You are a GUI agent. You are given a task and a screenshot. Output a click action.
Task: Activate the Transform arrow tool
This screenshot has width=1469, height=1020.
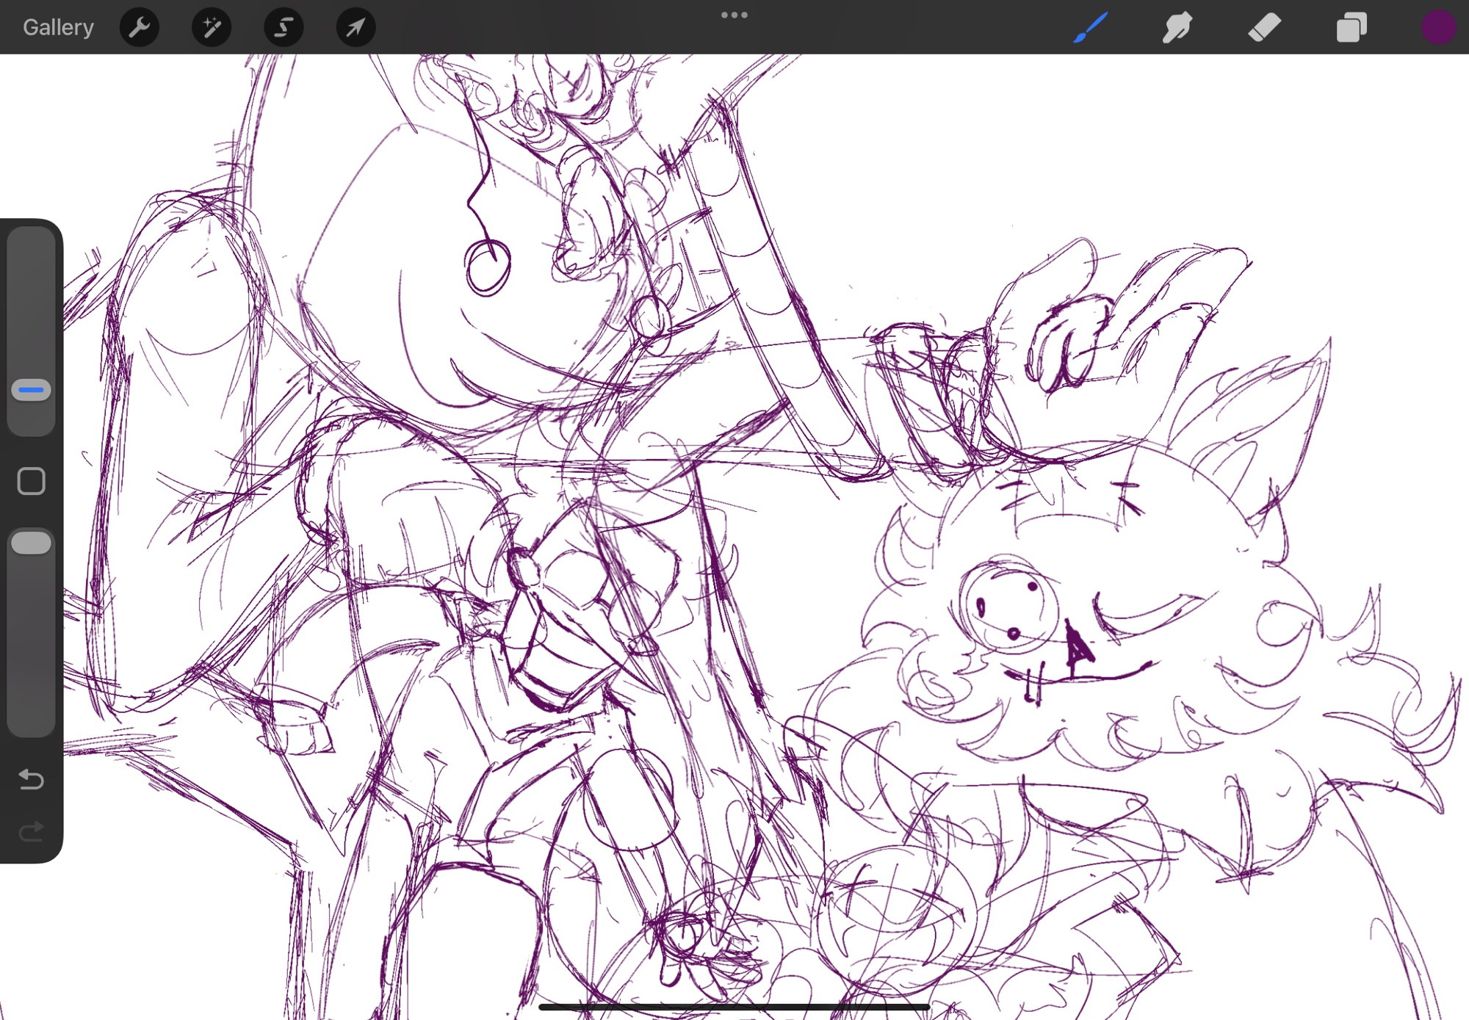coord(355,27)
